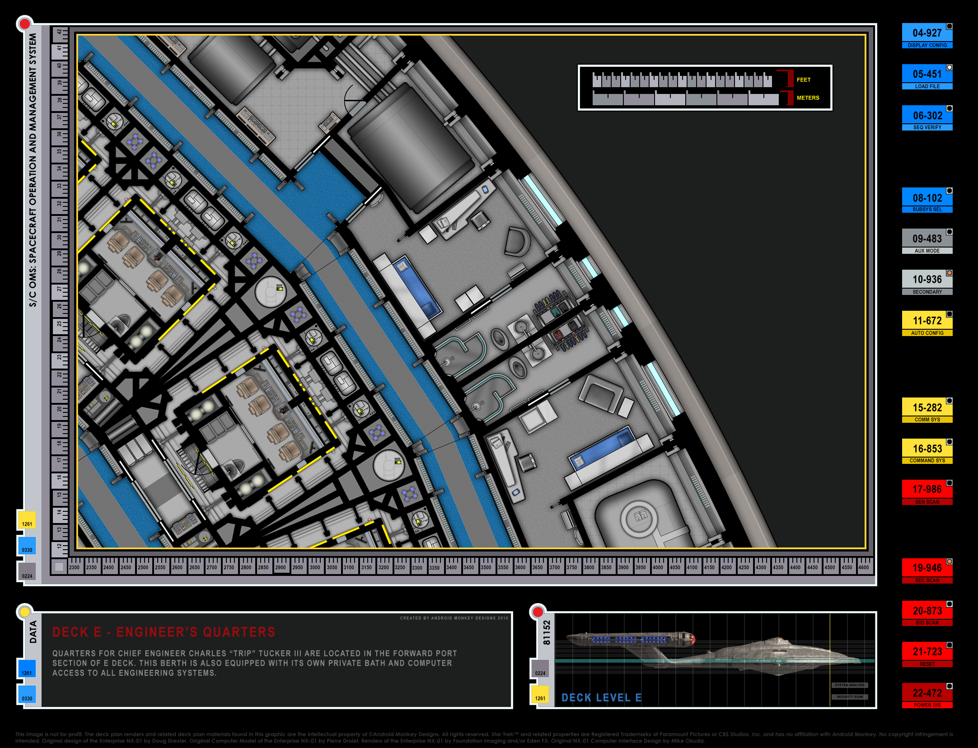Click the red circle atop the map panel
The height and width of the screenshot is (748, 978).
25,24
